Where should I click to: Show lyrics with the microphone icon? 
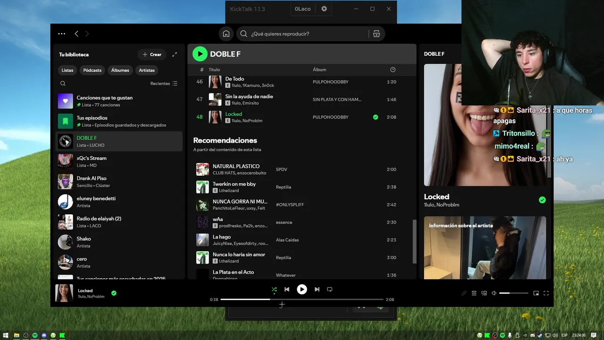click(x=464, y=293)
